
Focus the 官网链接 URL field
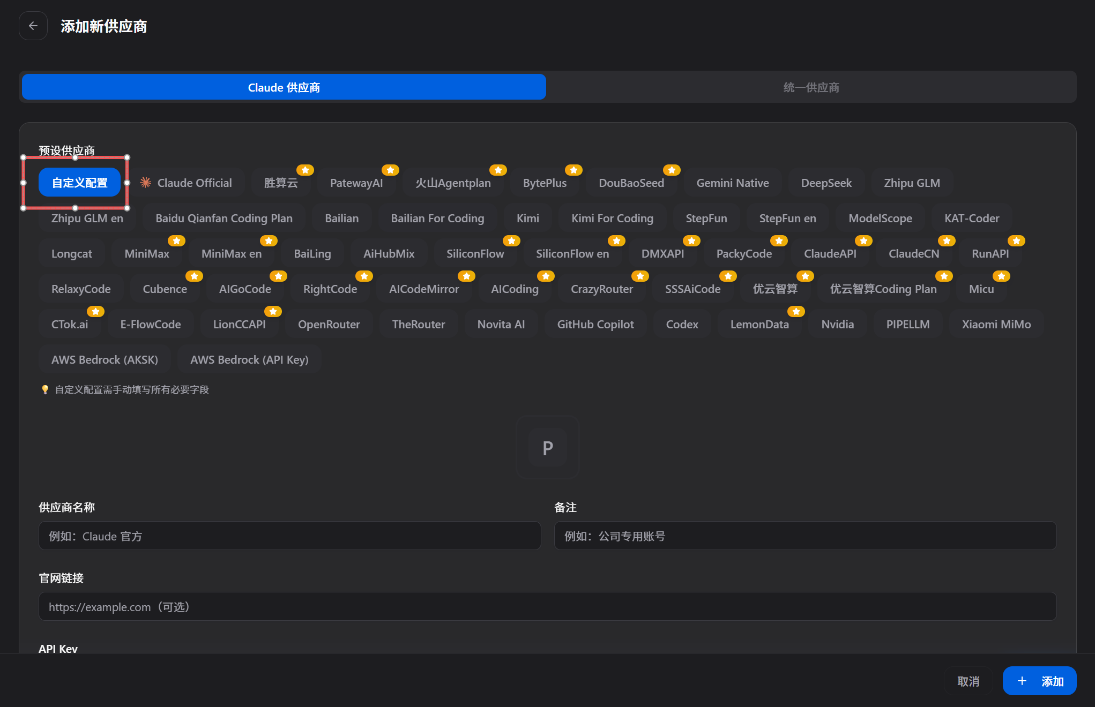pyautogui.click(x=547, y=606)
